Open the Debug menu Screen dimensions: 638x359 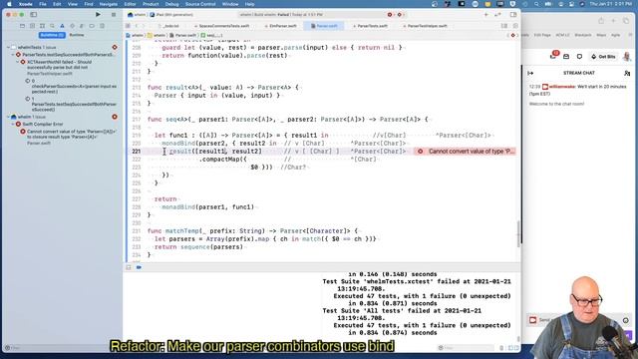[x=171, y=4]
